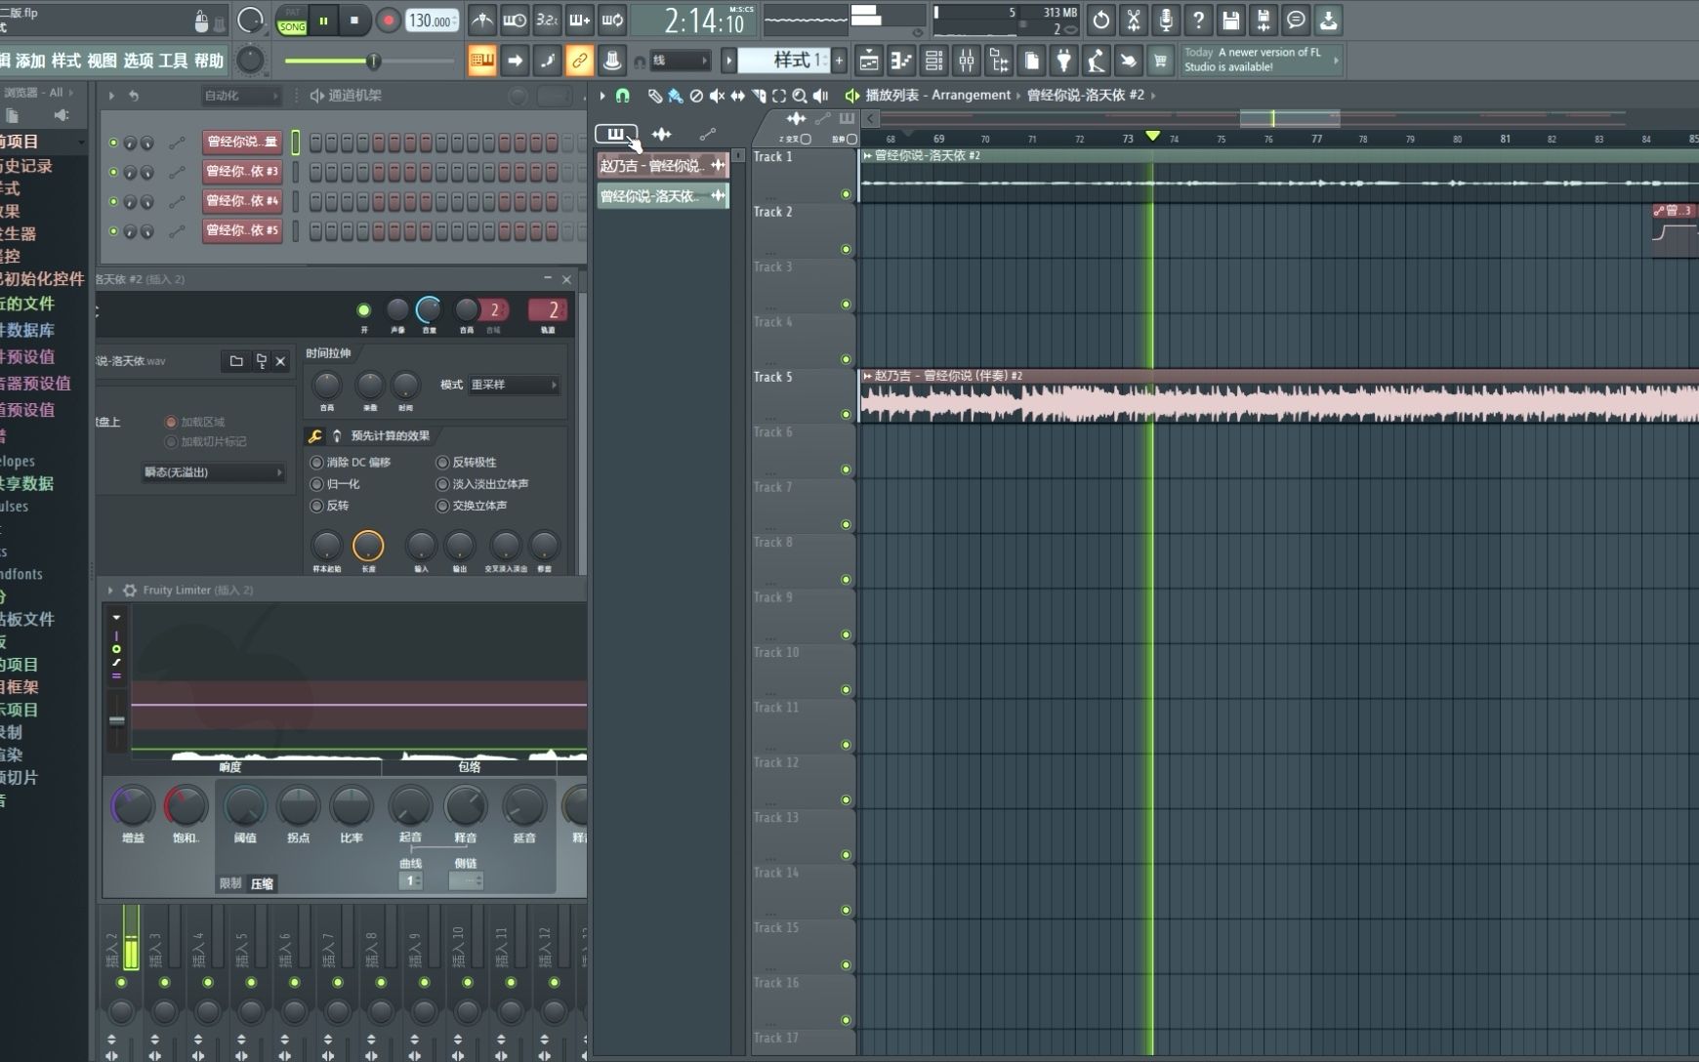Render audio with the export floppy icon
Viewport: 1699px width, 1062px height.
[x=1263, y=20]
